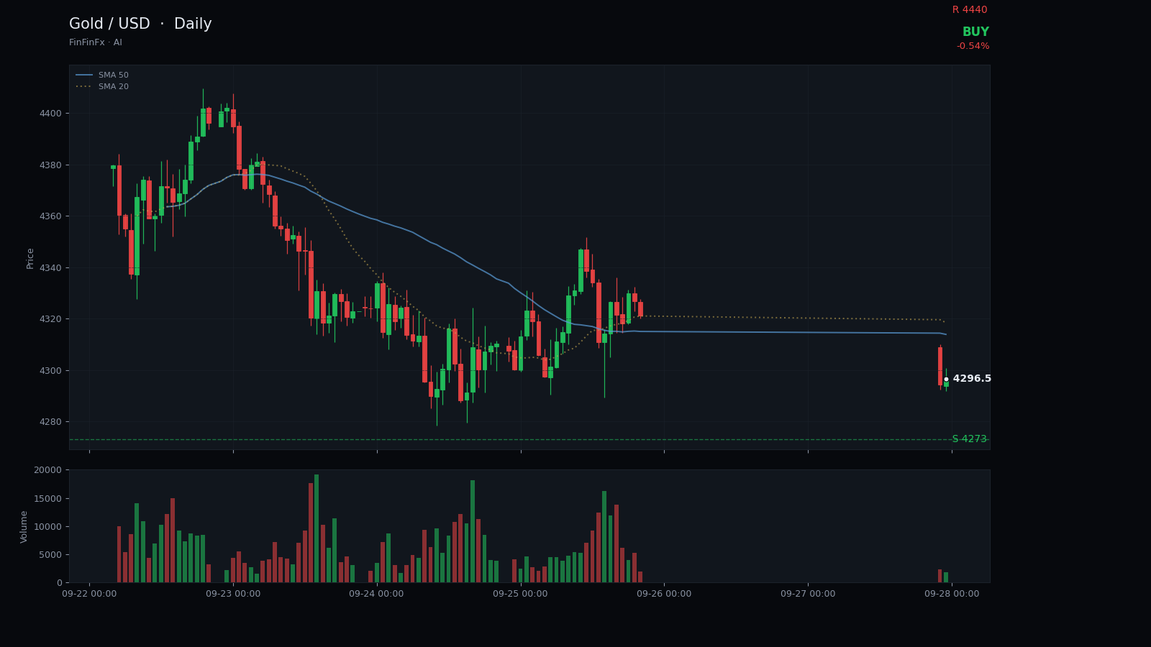Image resolution: width=1151 pixels, height=647 pixels.
Task: Click the 4296.5 current price label
Action: [x=972, y=379]
